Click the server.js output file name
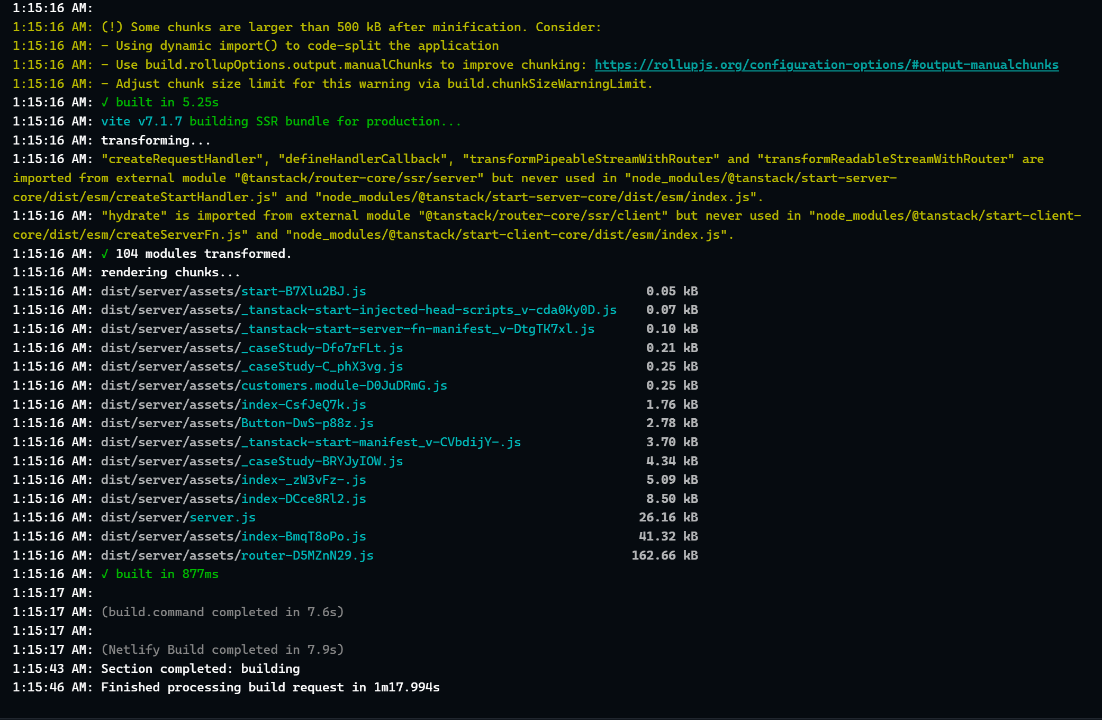The width and height of the screenshot is (1102, 720). (222, 517)
